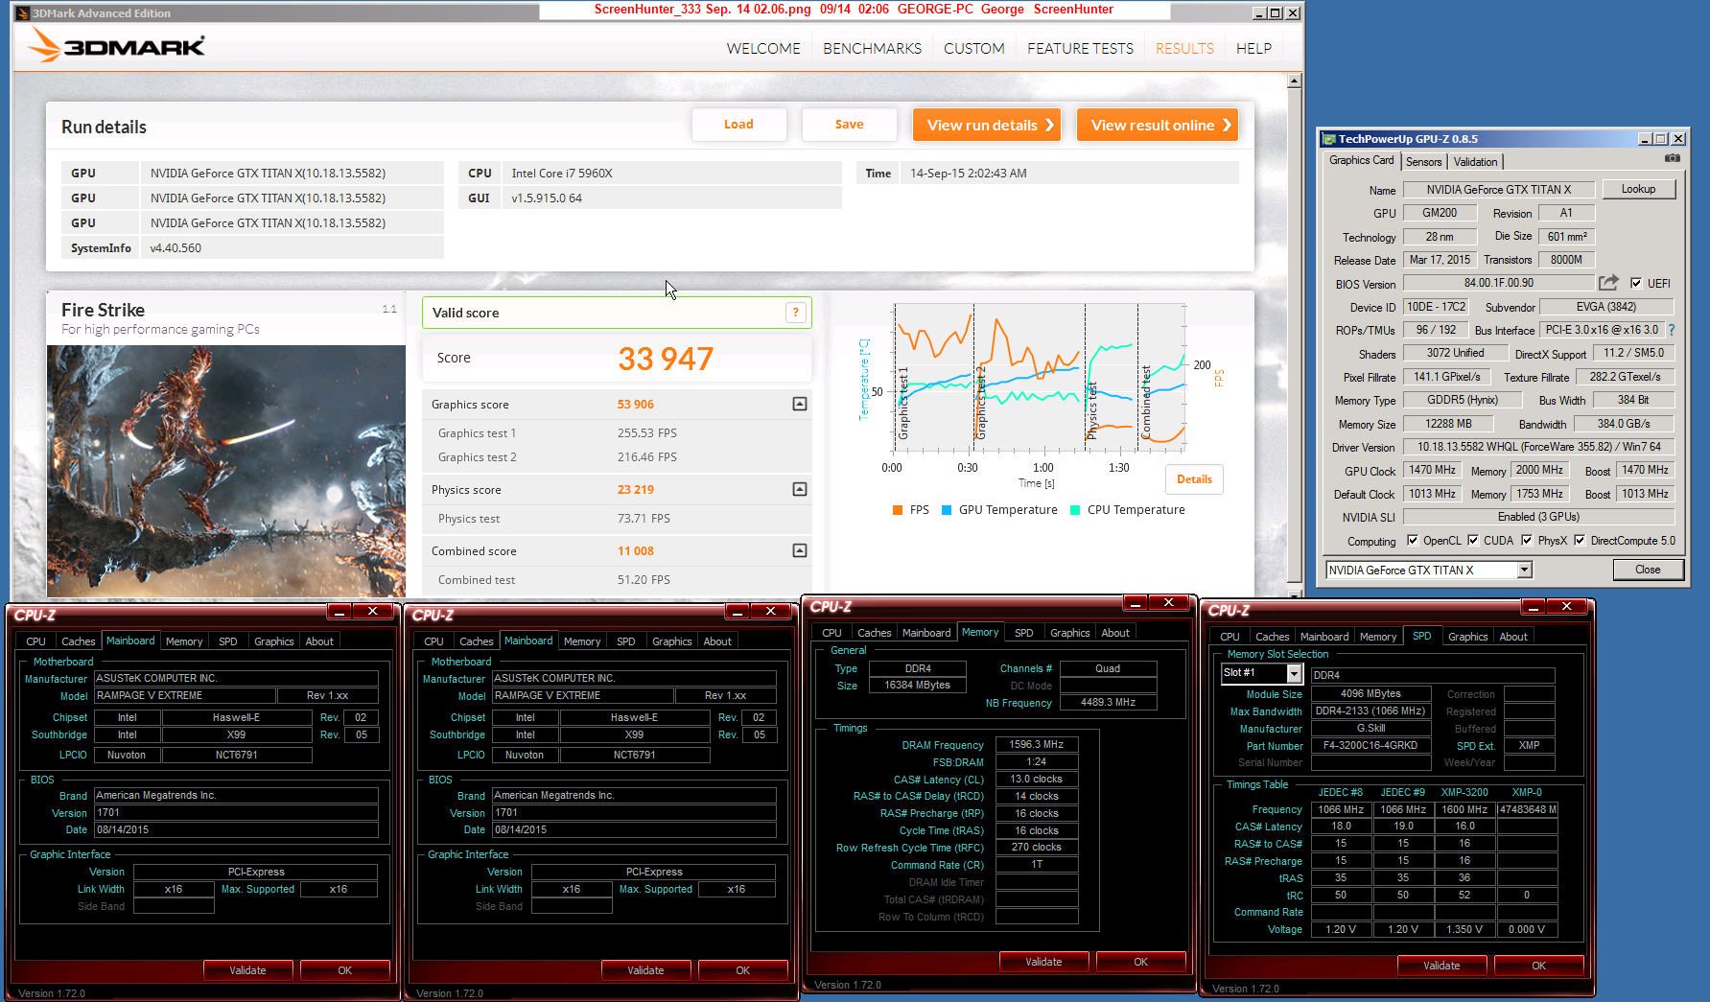Screen dimensions: 1710x1002
Task: Toggle the UEFI checkbox in GPU-Z
Action: (x=1636, y=283)
